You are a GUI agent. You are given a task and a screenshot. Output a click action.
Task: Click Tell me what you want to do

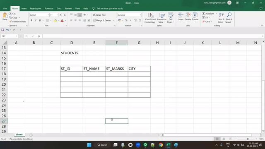coord(110,8)
